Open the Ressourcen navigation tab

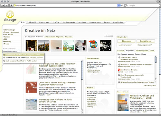click(95, 22)
